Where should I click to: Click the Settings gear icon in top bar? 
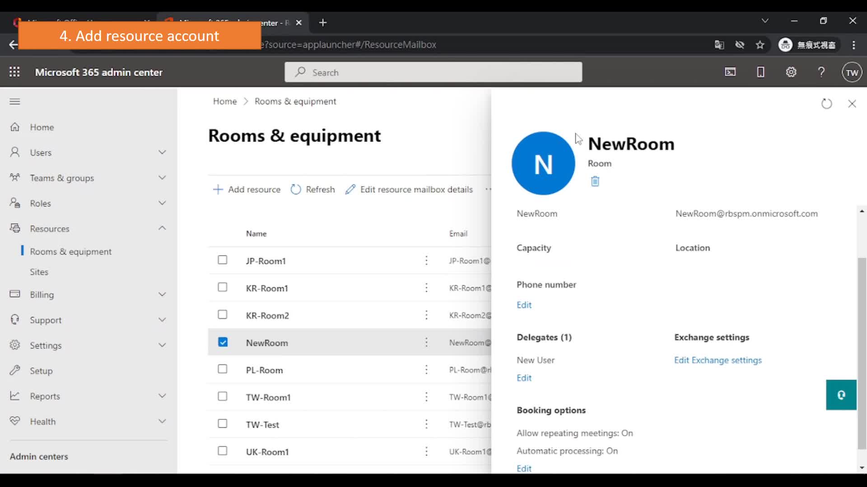pyautogui.click(x=791, y=72)
